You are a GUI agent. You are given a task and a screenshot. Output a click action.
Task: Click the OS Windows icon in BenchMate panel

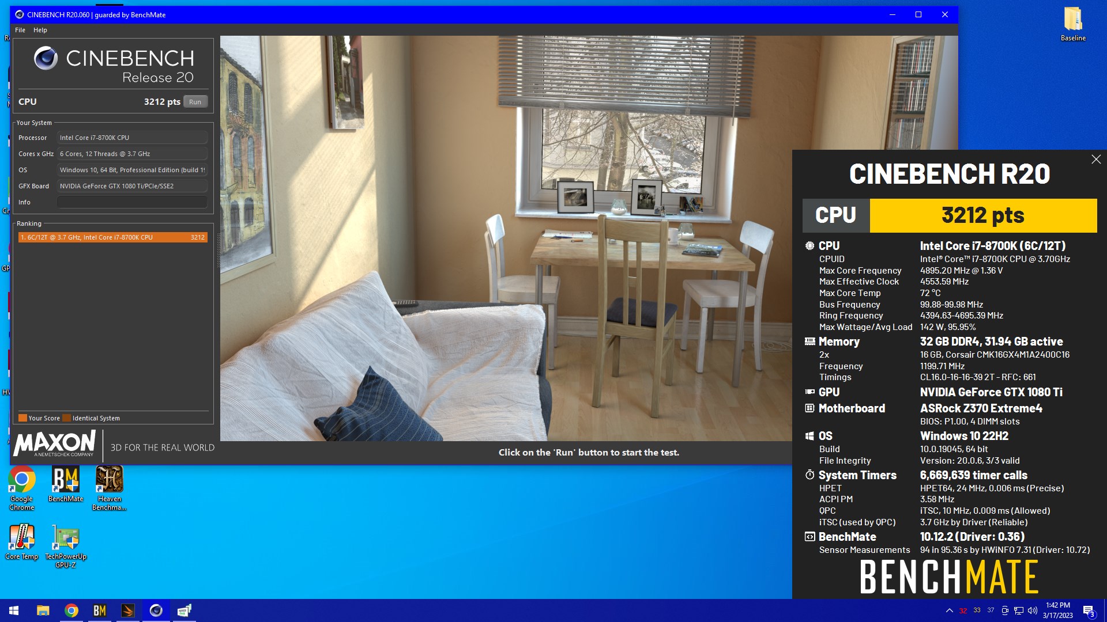809,436
